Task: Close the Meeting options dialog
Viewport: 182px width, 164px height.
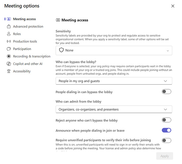Action: click(x=173, y=6)
